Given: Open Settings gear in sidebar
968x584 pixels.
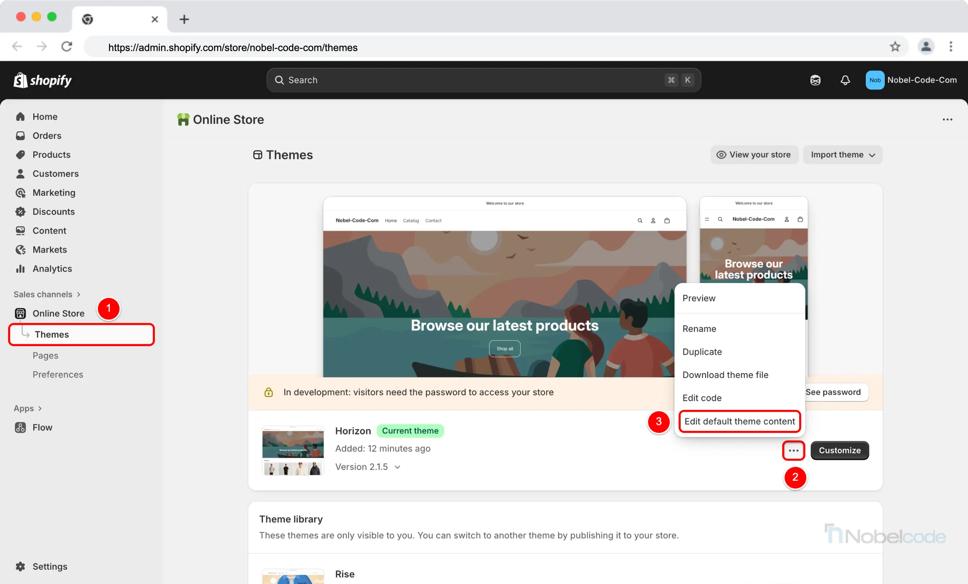Looking at the screenshot, I should click(21, 566).
